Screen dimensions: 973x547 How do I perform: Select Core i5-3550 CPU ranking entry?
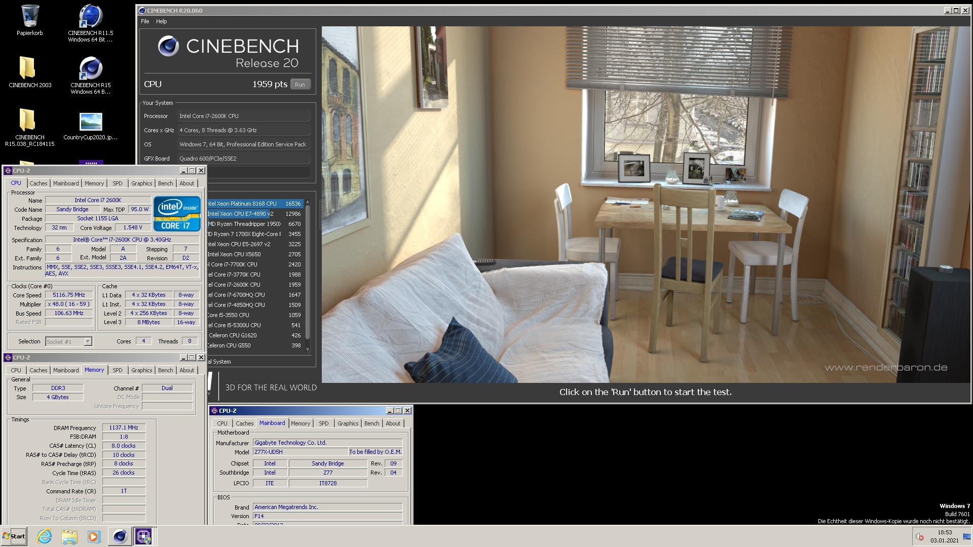254,315
